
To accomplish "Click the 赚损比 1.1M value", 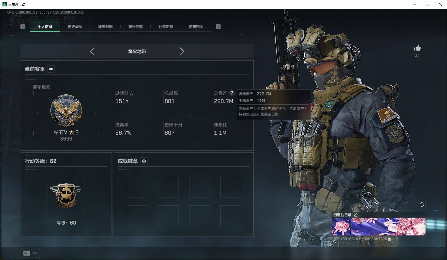I will point(220,133).
